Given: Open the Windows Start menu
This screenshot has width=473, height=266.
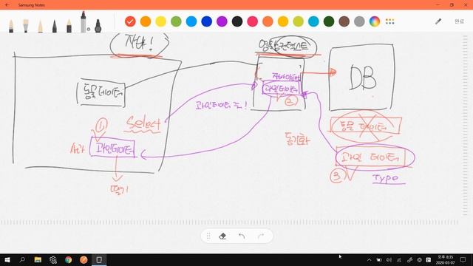Looking at the screenshot, I should 7,259.
